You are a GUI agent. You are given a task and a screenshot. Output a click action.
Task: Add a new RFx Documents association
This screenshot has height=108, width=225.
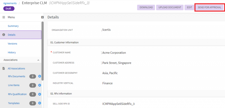(40, 76)
